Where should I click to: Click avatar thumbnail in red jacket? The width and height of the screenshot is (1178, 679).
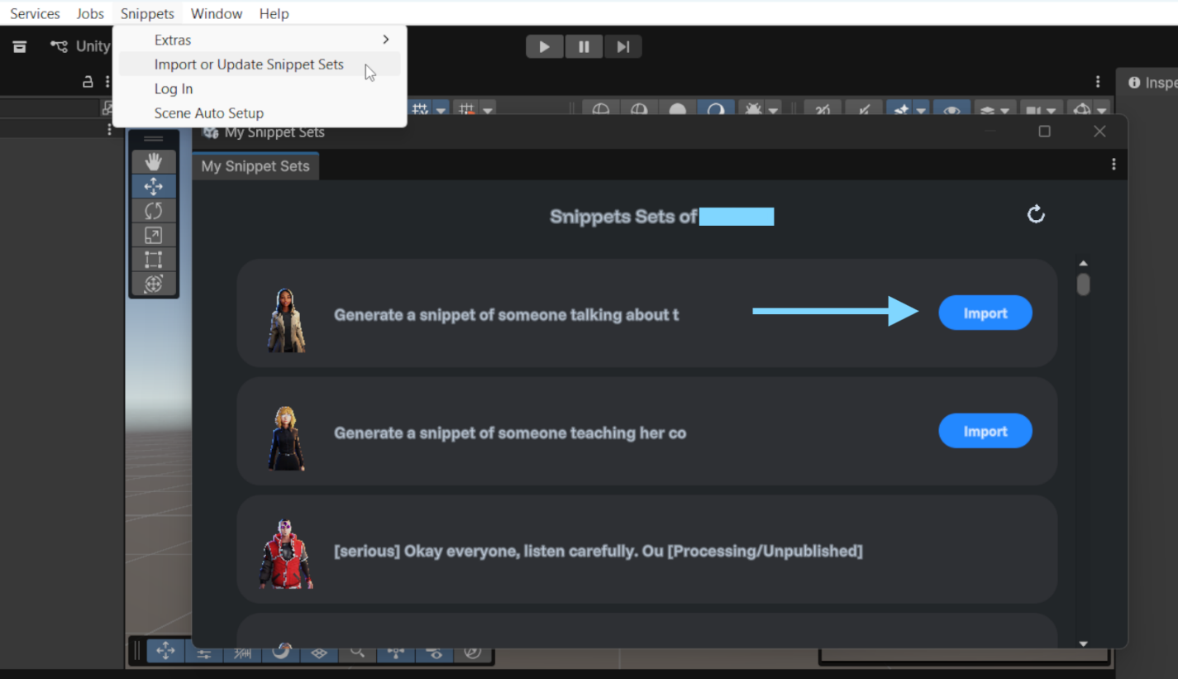click(286, 553)
